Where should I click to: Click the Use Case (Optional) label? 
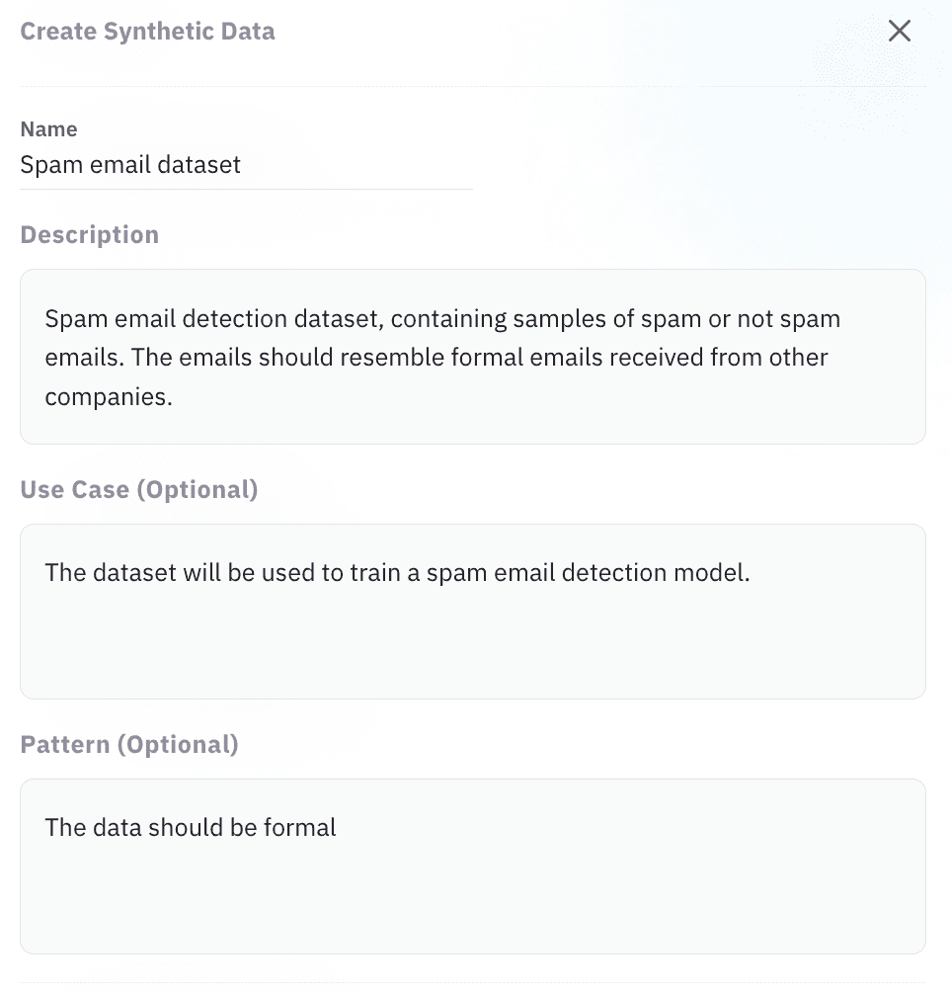point(139,490)
